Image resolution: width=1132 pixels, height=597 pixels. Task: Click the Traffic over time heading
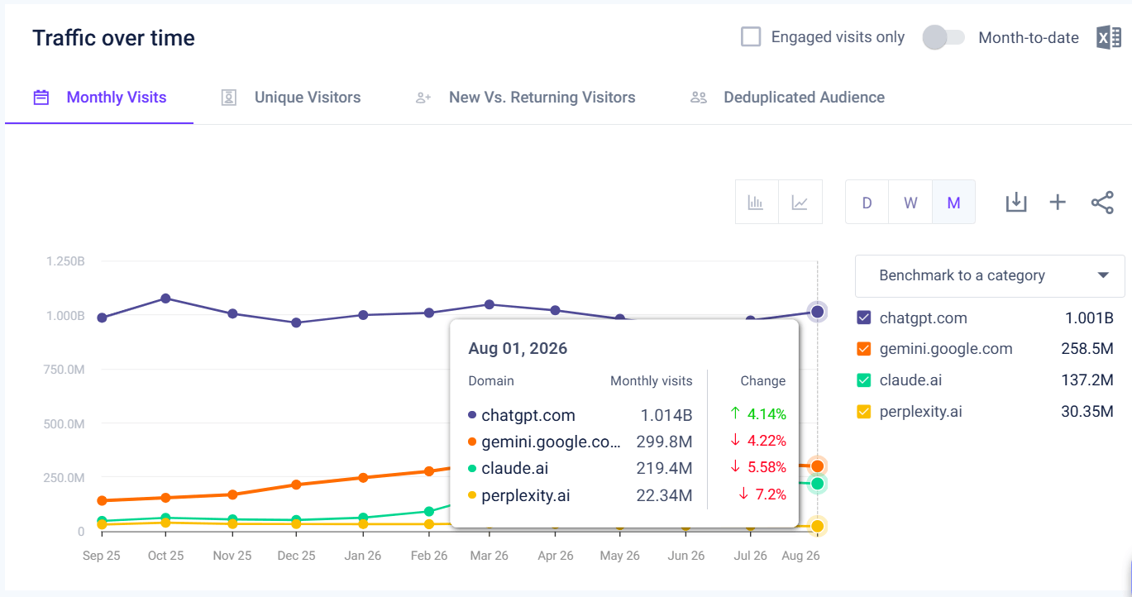click(114, 38)
